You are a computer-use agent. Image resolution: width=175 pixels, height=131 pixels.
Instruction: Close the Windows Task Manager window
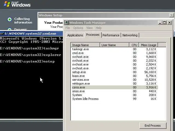coord(170,23)
